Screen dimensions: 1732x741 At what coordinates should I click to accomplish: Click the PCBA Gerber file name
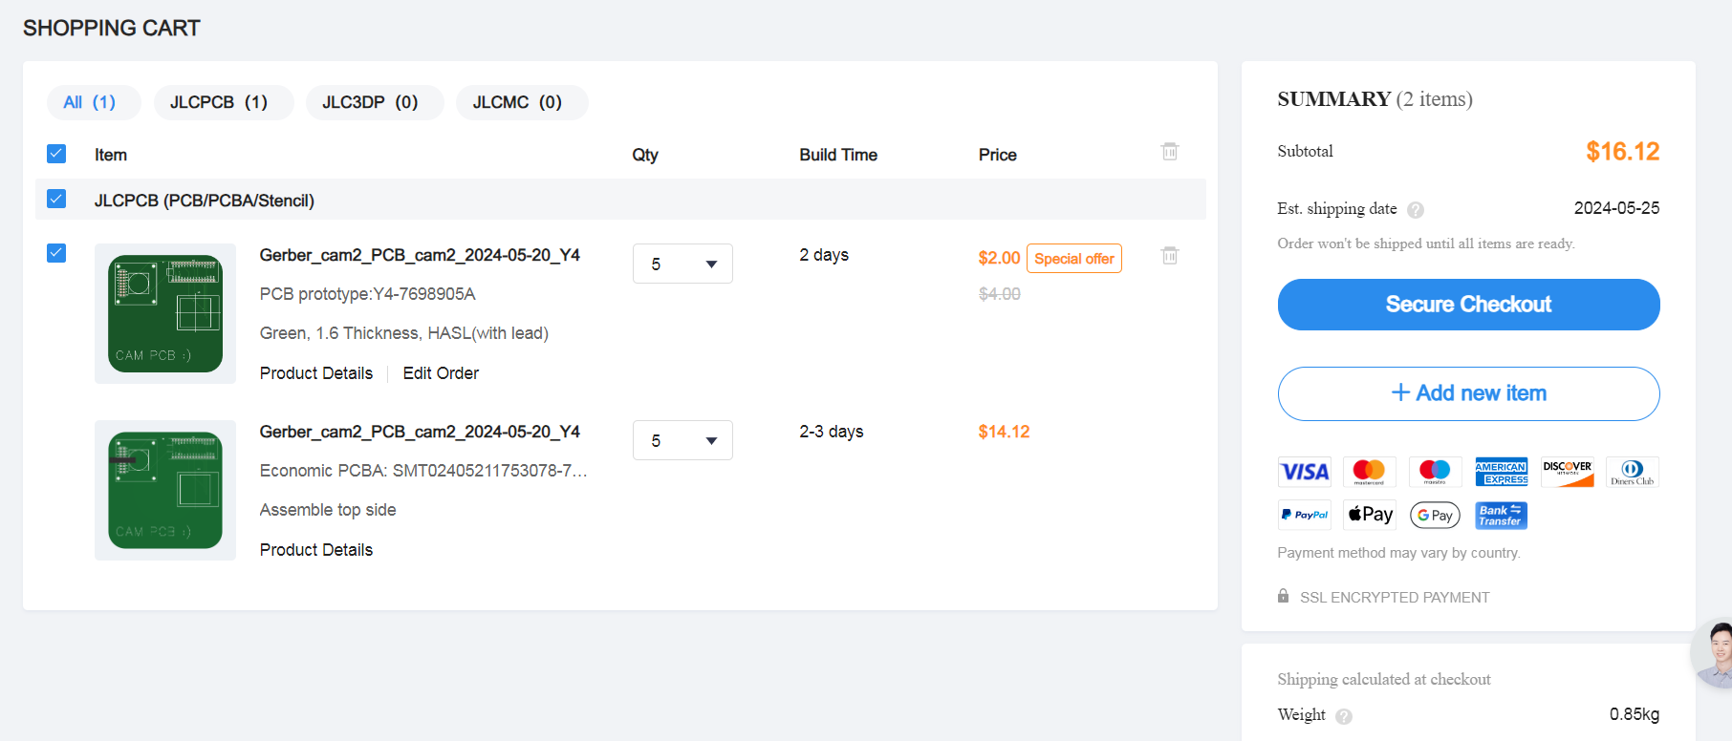pos(420,432)
